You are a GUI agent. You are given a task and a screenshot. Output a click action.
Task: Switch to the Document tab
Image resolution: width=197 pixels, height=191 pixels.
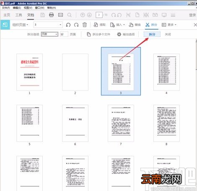tap(31, 15)
